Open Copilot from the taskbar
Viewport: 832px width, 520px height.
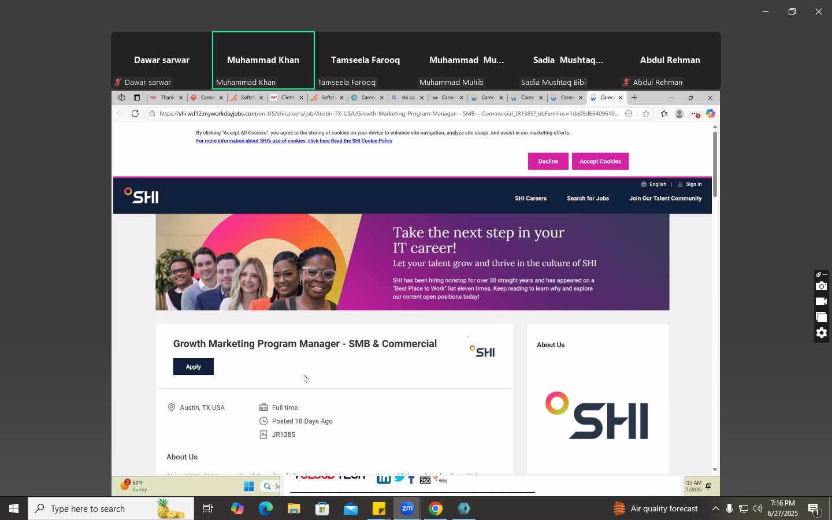[237, 509]
